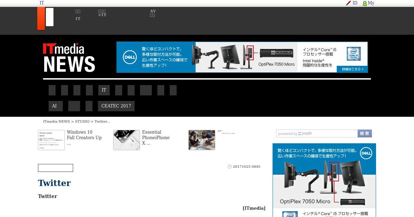This screenshot has width=414, height=217.
Task: Click the IT link at top left
Action: click(42, 3)
